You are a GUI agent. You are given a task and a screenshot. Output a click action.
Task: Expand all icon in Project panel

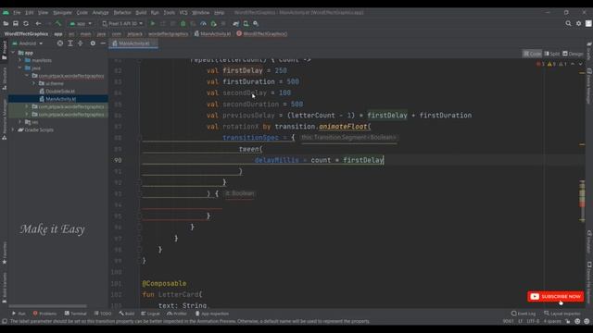[70, 43]
